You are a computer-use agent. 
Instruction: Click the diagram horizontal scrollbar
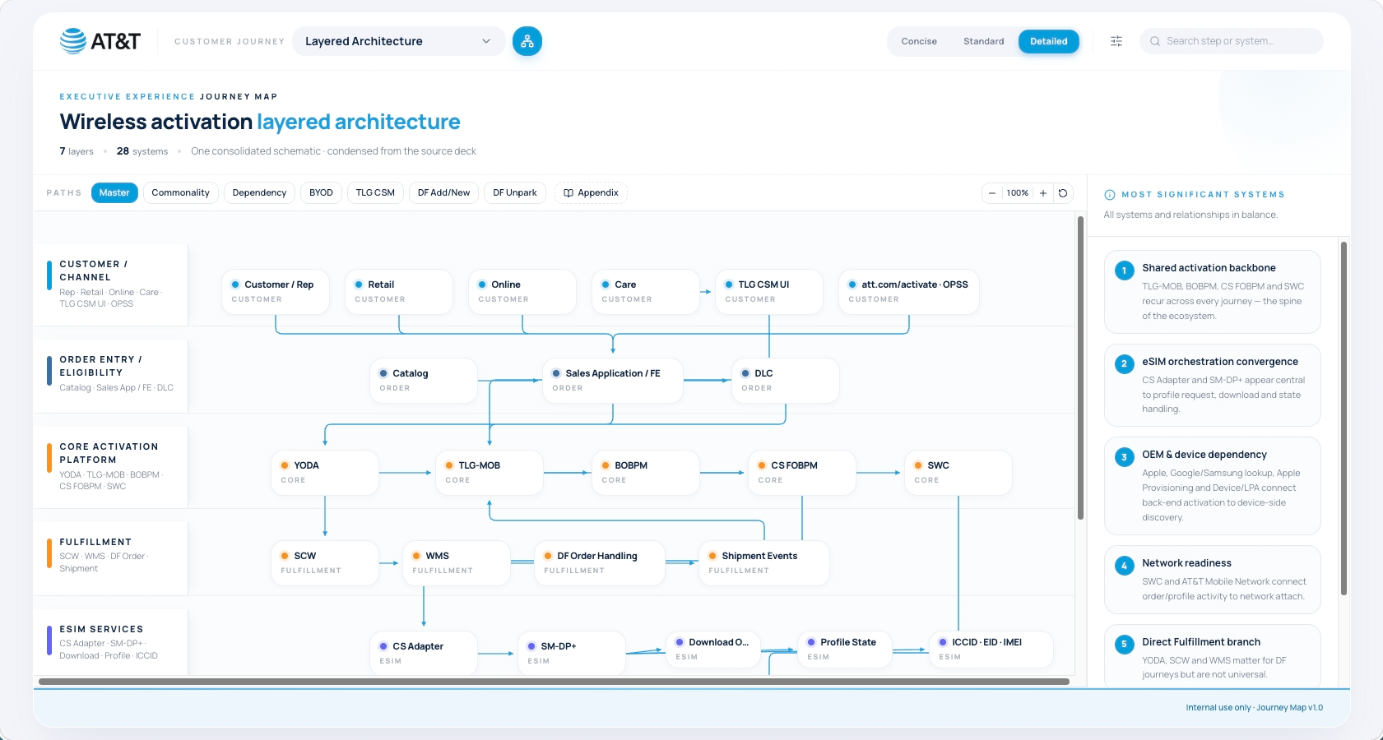554,682
